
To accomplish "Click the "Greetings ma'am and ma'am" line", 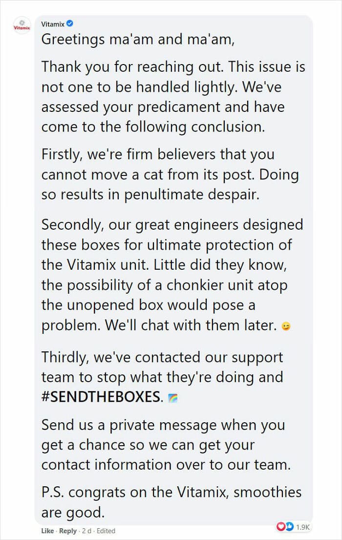I will (x=138, y=39).
